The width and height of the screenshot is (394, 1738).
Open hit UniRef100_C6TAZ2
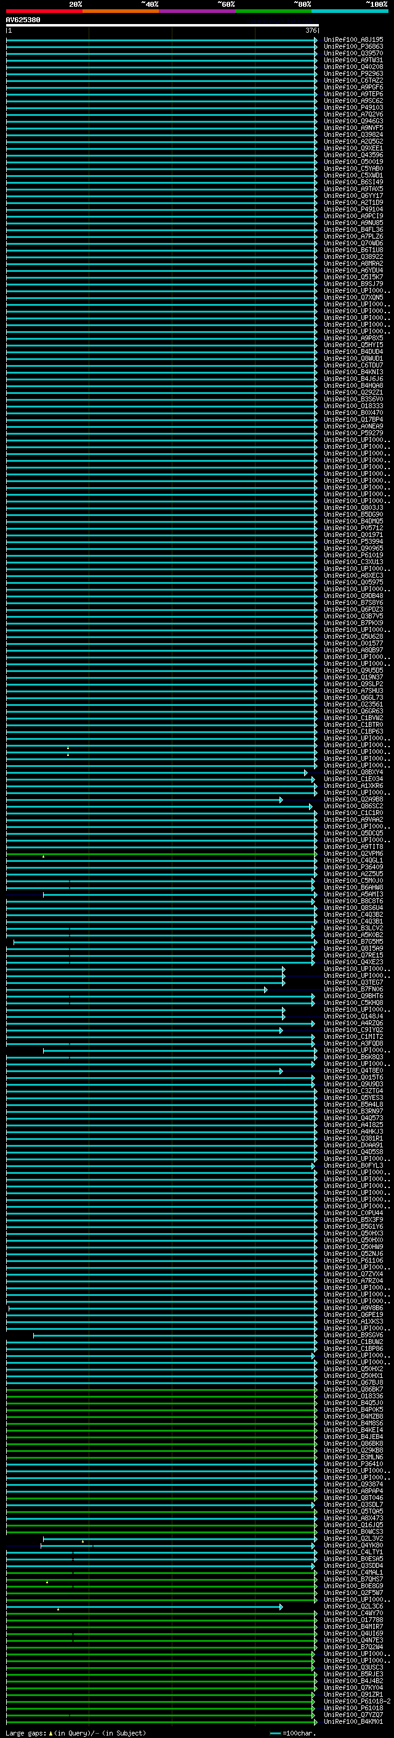pos(353,80)
